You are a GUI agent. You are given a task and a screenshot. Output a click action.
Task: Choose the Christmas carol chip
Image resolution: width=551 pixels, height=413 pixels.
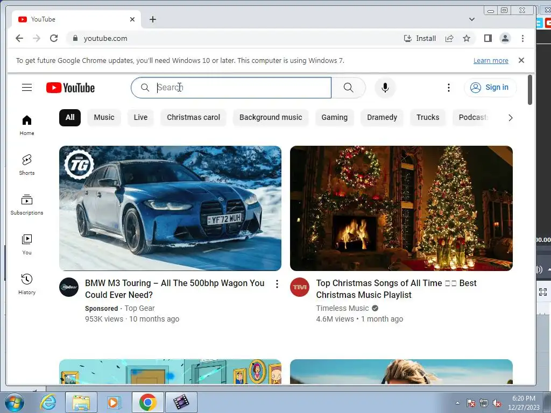[x=193, y=117]
